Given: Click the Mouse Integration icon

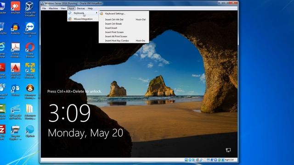Looking at the screenshot, I should point(70,19).
